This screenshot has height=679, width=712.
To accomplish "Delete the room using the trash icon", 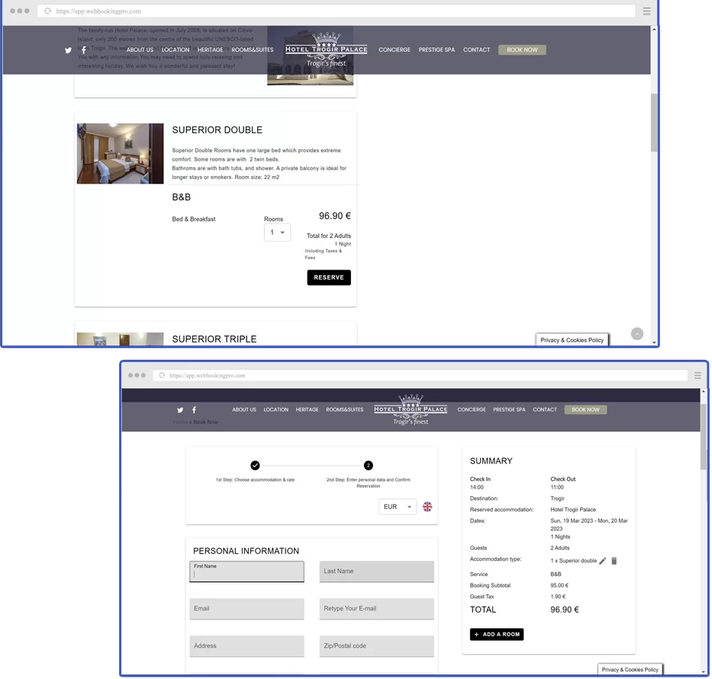I will coord(614,561).
